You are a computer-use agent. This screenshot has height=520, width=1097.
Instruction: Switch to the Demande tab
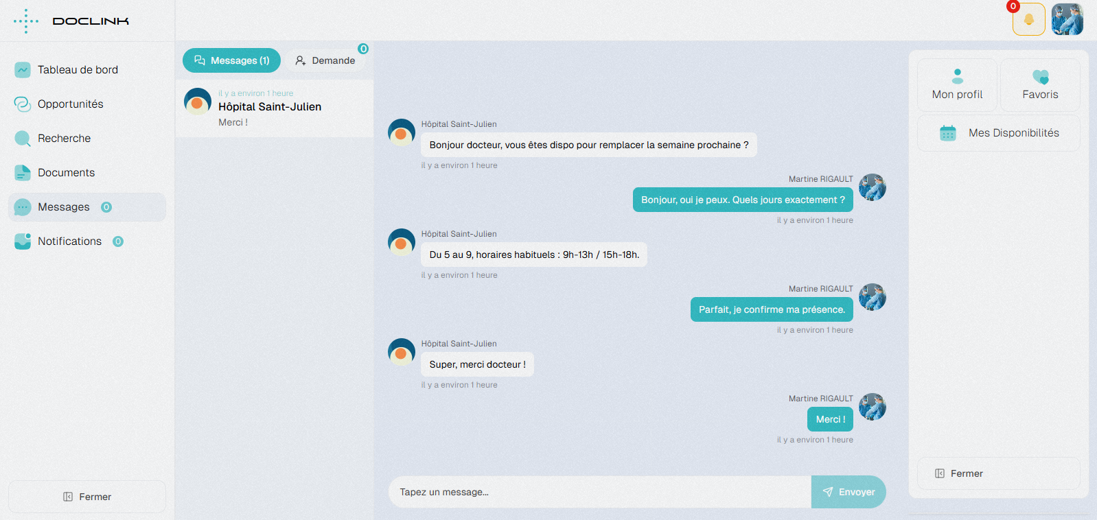pyautogui.click(x=325, y=60)
